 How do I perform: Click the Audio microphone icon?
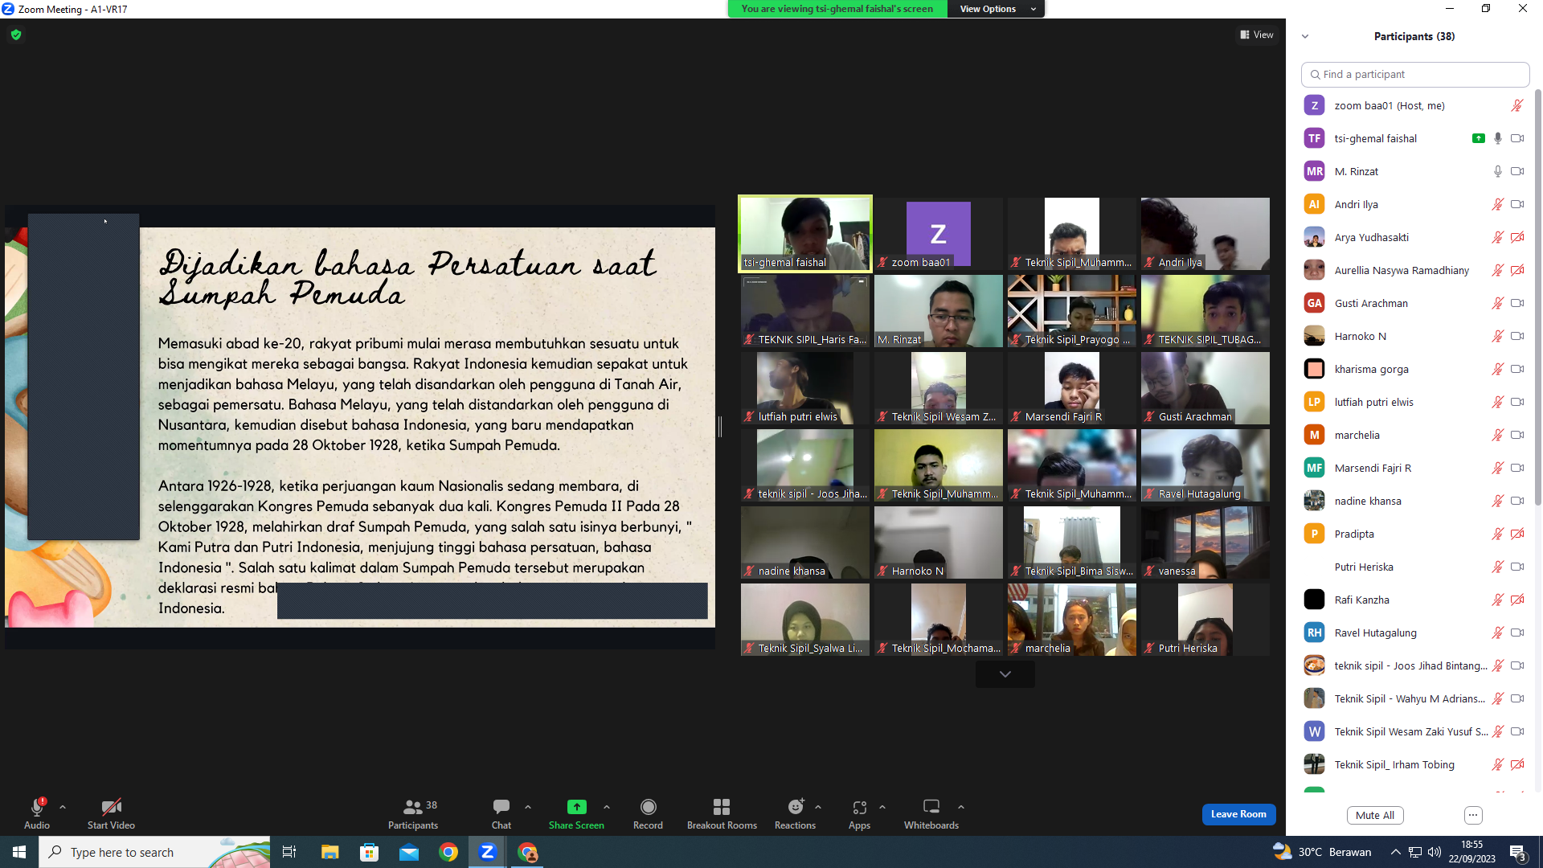click(37, 807)
